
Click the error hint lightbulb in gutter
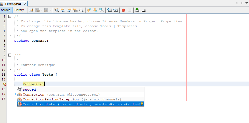point(5,84)
